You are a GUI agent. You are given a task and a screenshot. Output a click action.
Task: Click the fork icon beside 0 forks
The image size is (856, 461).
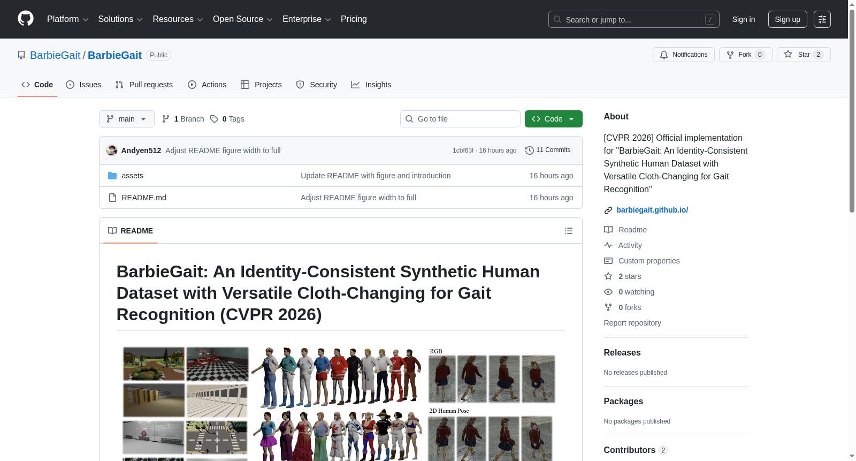tap(608, 307)
